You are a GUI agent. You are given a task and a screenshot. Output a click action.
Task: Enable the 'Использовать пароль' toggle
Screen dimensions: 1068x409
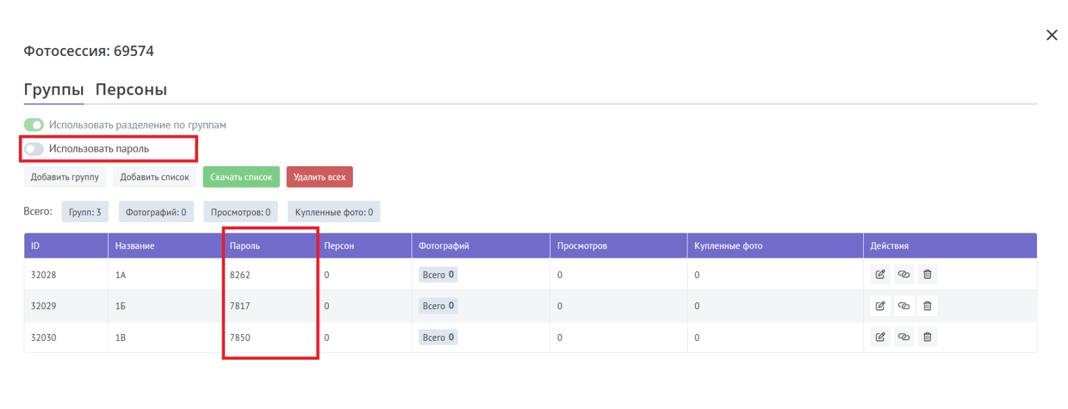coord(34,149)
